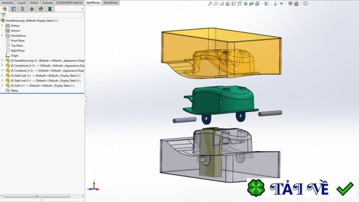Click scrollbar right arrow in feature tree

pyautogui.click(x=83, y=196)
